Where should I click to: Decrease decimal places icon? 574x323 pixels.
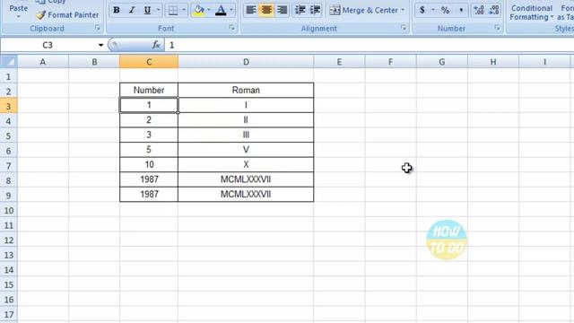[x=494, y=10]
